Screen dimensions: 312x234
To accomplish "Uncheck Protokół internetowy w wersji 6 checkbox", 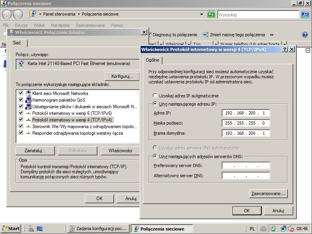I will tap(21, 113).
